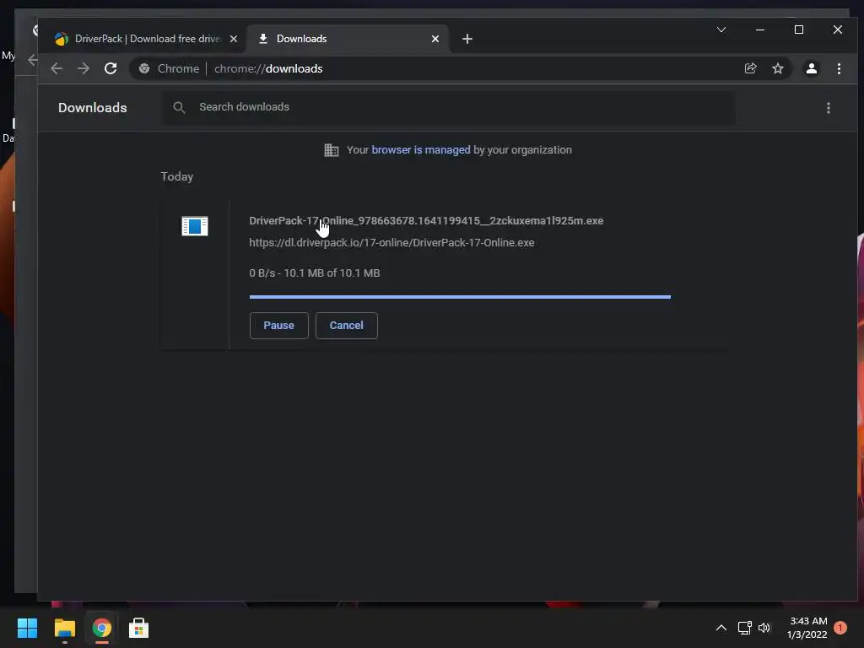This screenshot has height=648, width=864.
Task: Open the notification badge
Action: point(840,628)
